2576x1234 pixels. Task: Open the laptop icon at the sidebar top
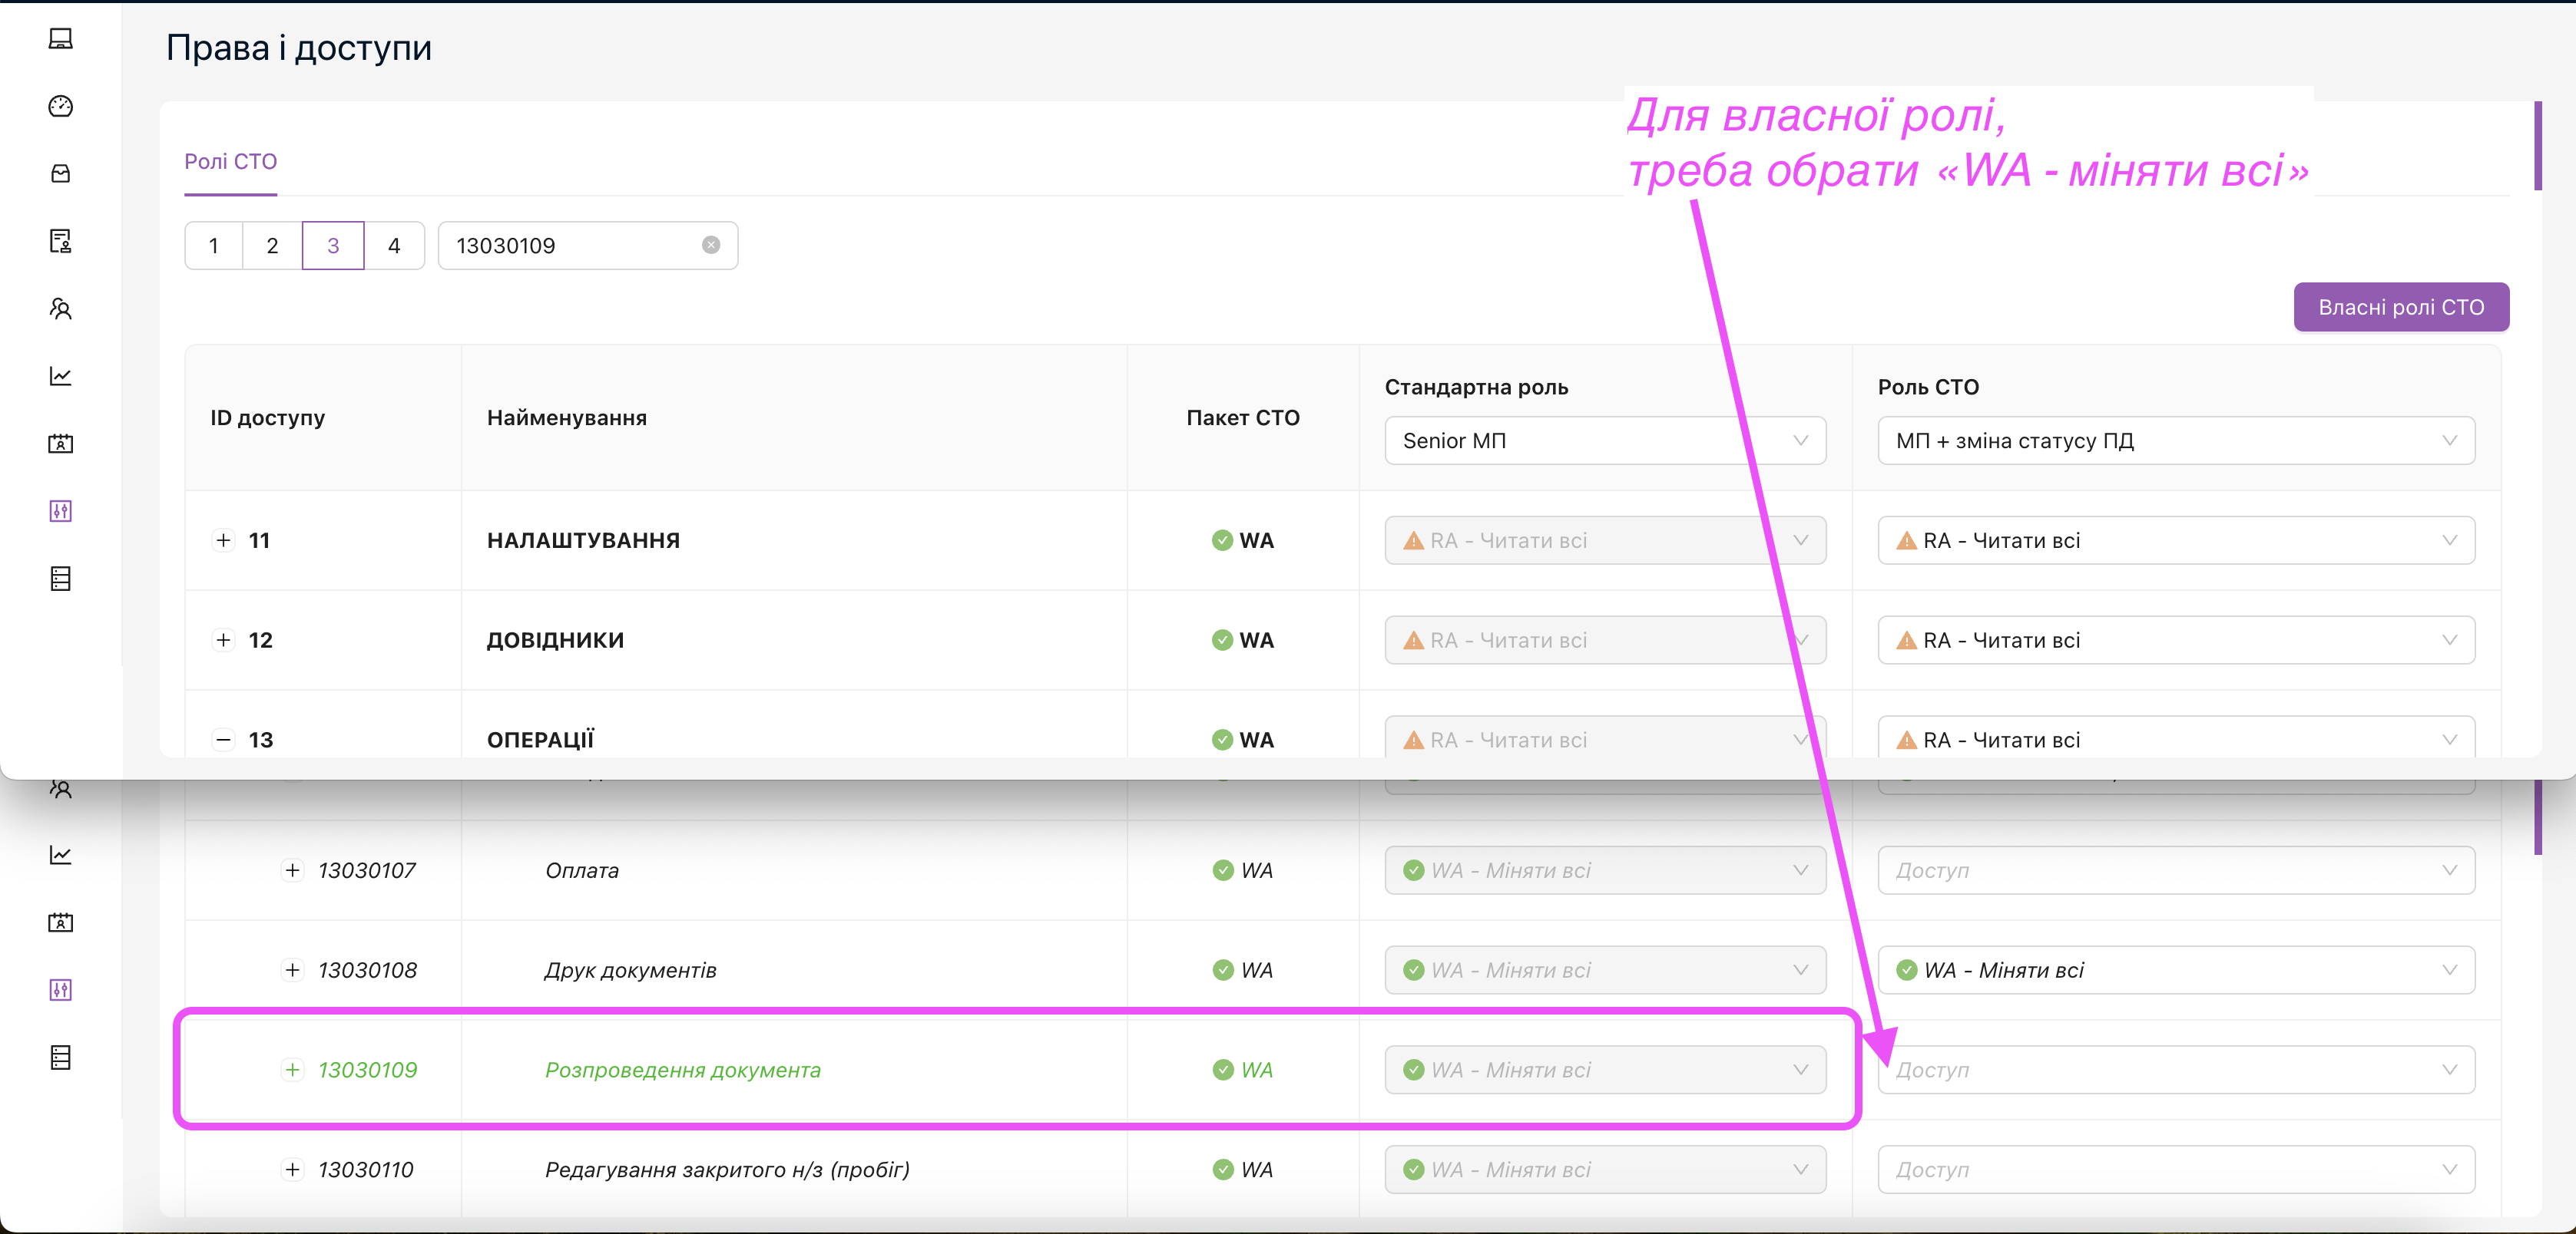(60, 39)
